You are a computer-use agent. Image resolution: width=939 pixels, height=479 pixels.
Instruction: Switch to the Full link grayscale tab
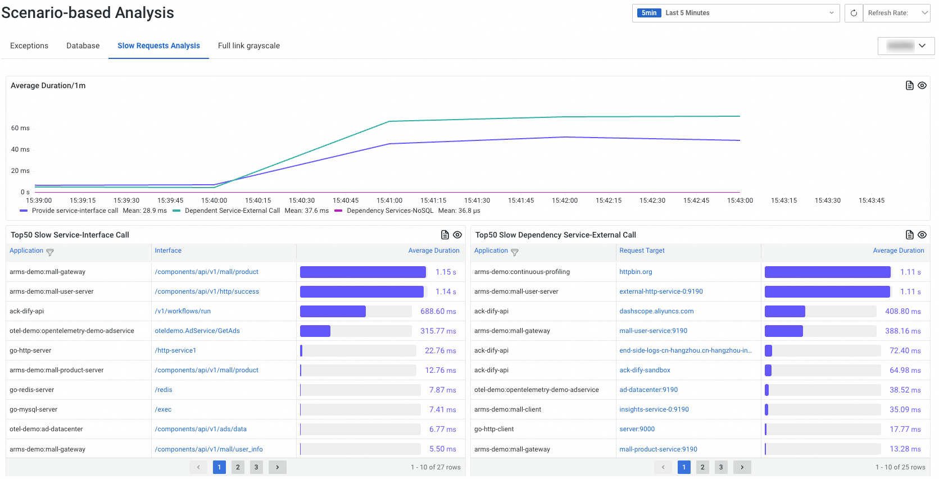pos(248,46)
